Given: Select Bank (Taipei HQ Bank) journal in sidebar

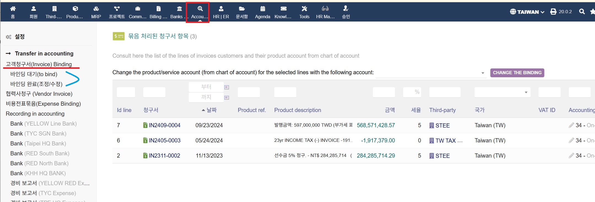Looking at the screenshot, I should (x=38, y=143).
